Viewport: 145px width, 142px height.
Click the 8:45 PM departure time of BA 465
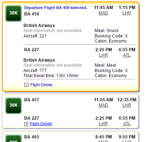click(x=104, y=137)
